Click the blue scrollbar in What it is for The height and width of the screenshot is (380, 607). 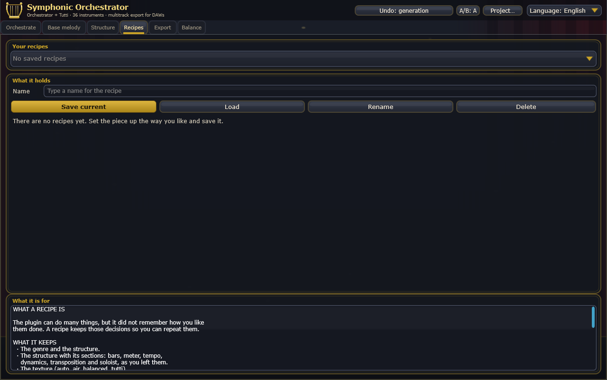click(x=593, y=317)
